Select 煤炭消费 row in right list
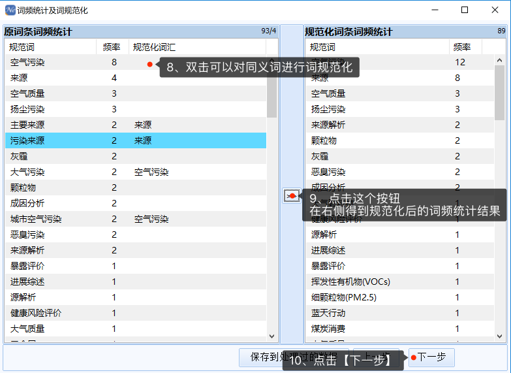Image resolution: width=511 pixels, height=373 pixels. coord(400,329)
